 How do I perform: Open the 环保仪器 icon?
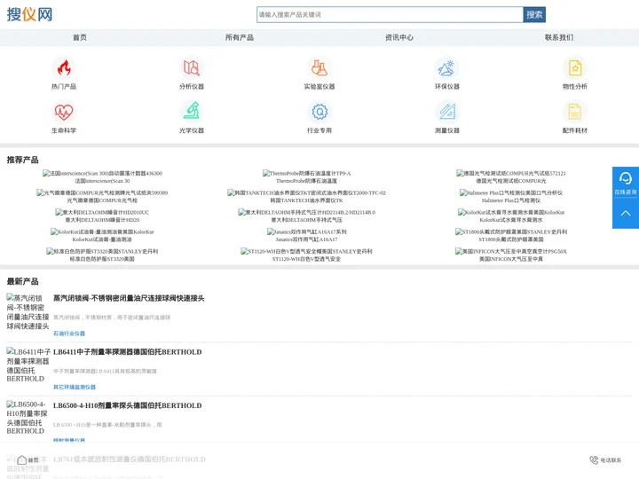(447, 68)
